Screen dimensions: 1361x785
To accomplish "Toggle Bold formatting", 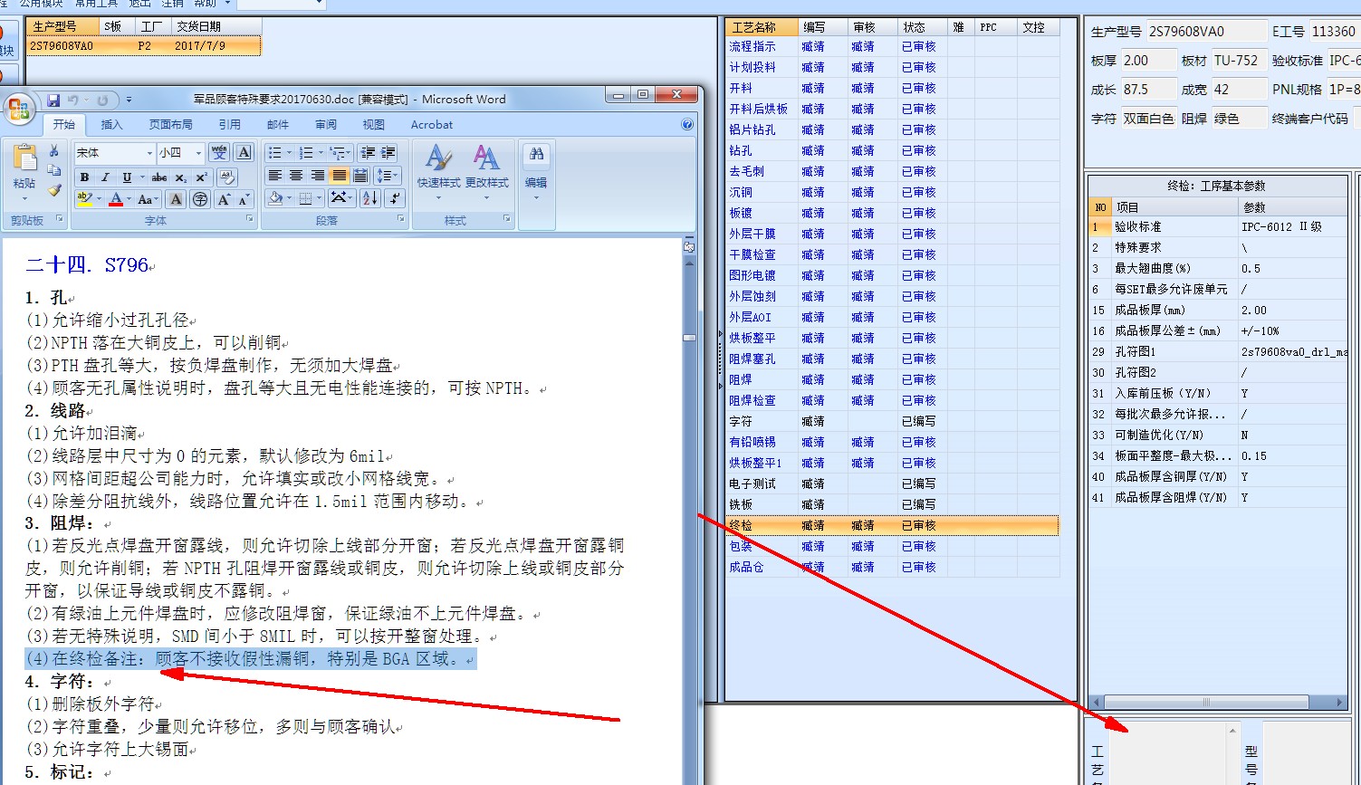I will pyautogui.click(x=84, y=177).
